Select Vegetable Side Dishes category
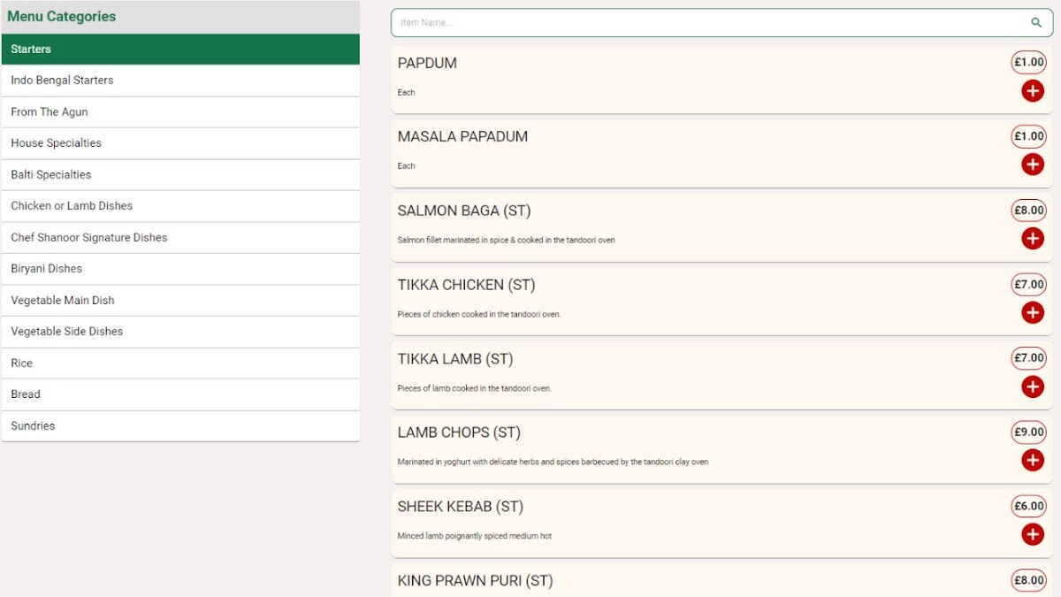 (x=180, y=332)
